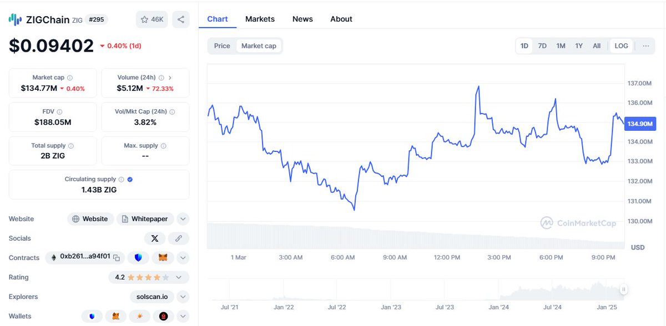The image size is (666, 326).
Task: Click the chain link icon under Socials
Action: (179, 238)
